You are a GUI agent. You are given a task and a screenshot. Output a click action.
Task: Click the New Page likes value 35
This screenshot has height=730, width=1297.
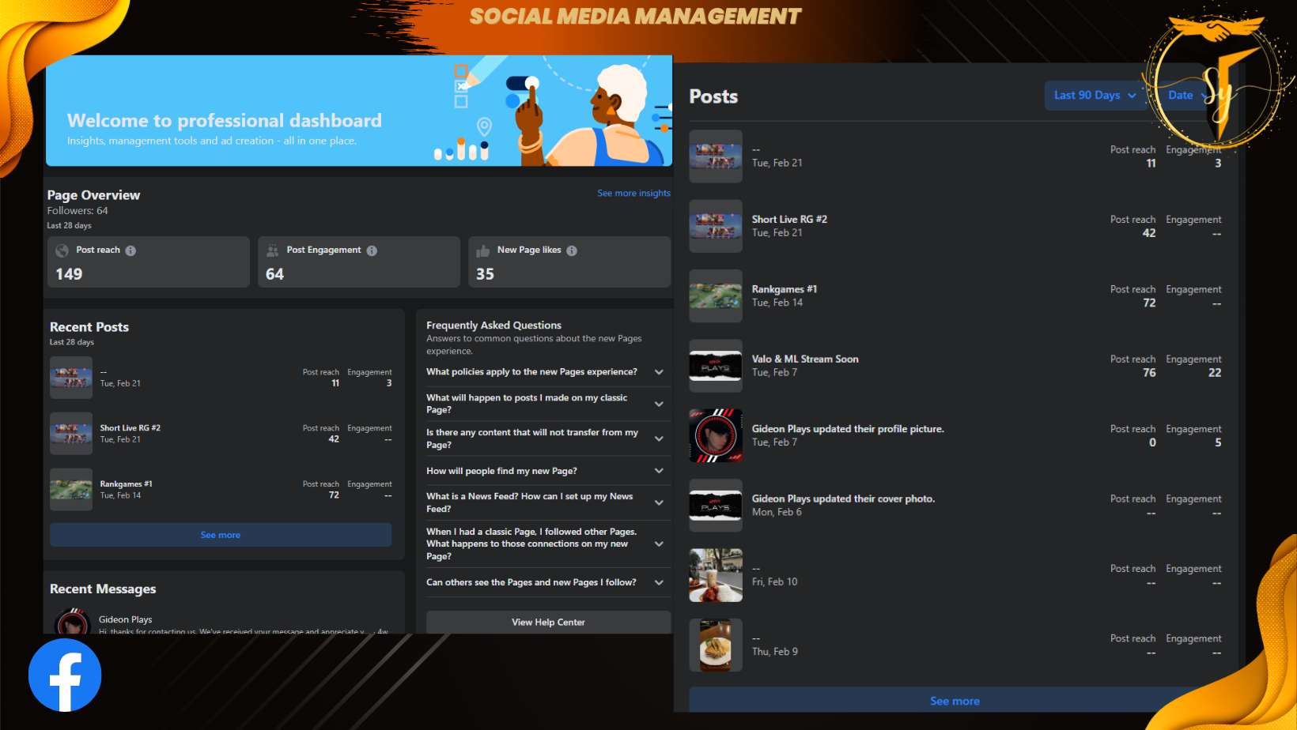pos(485,274)
